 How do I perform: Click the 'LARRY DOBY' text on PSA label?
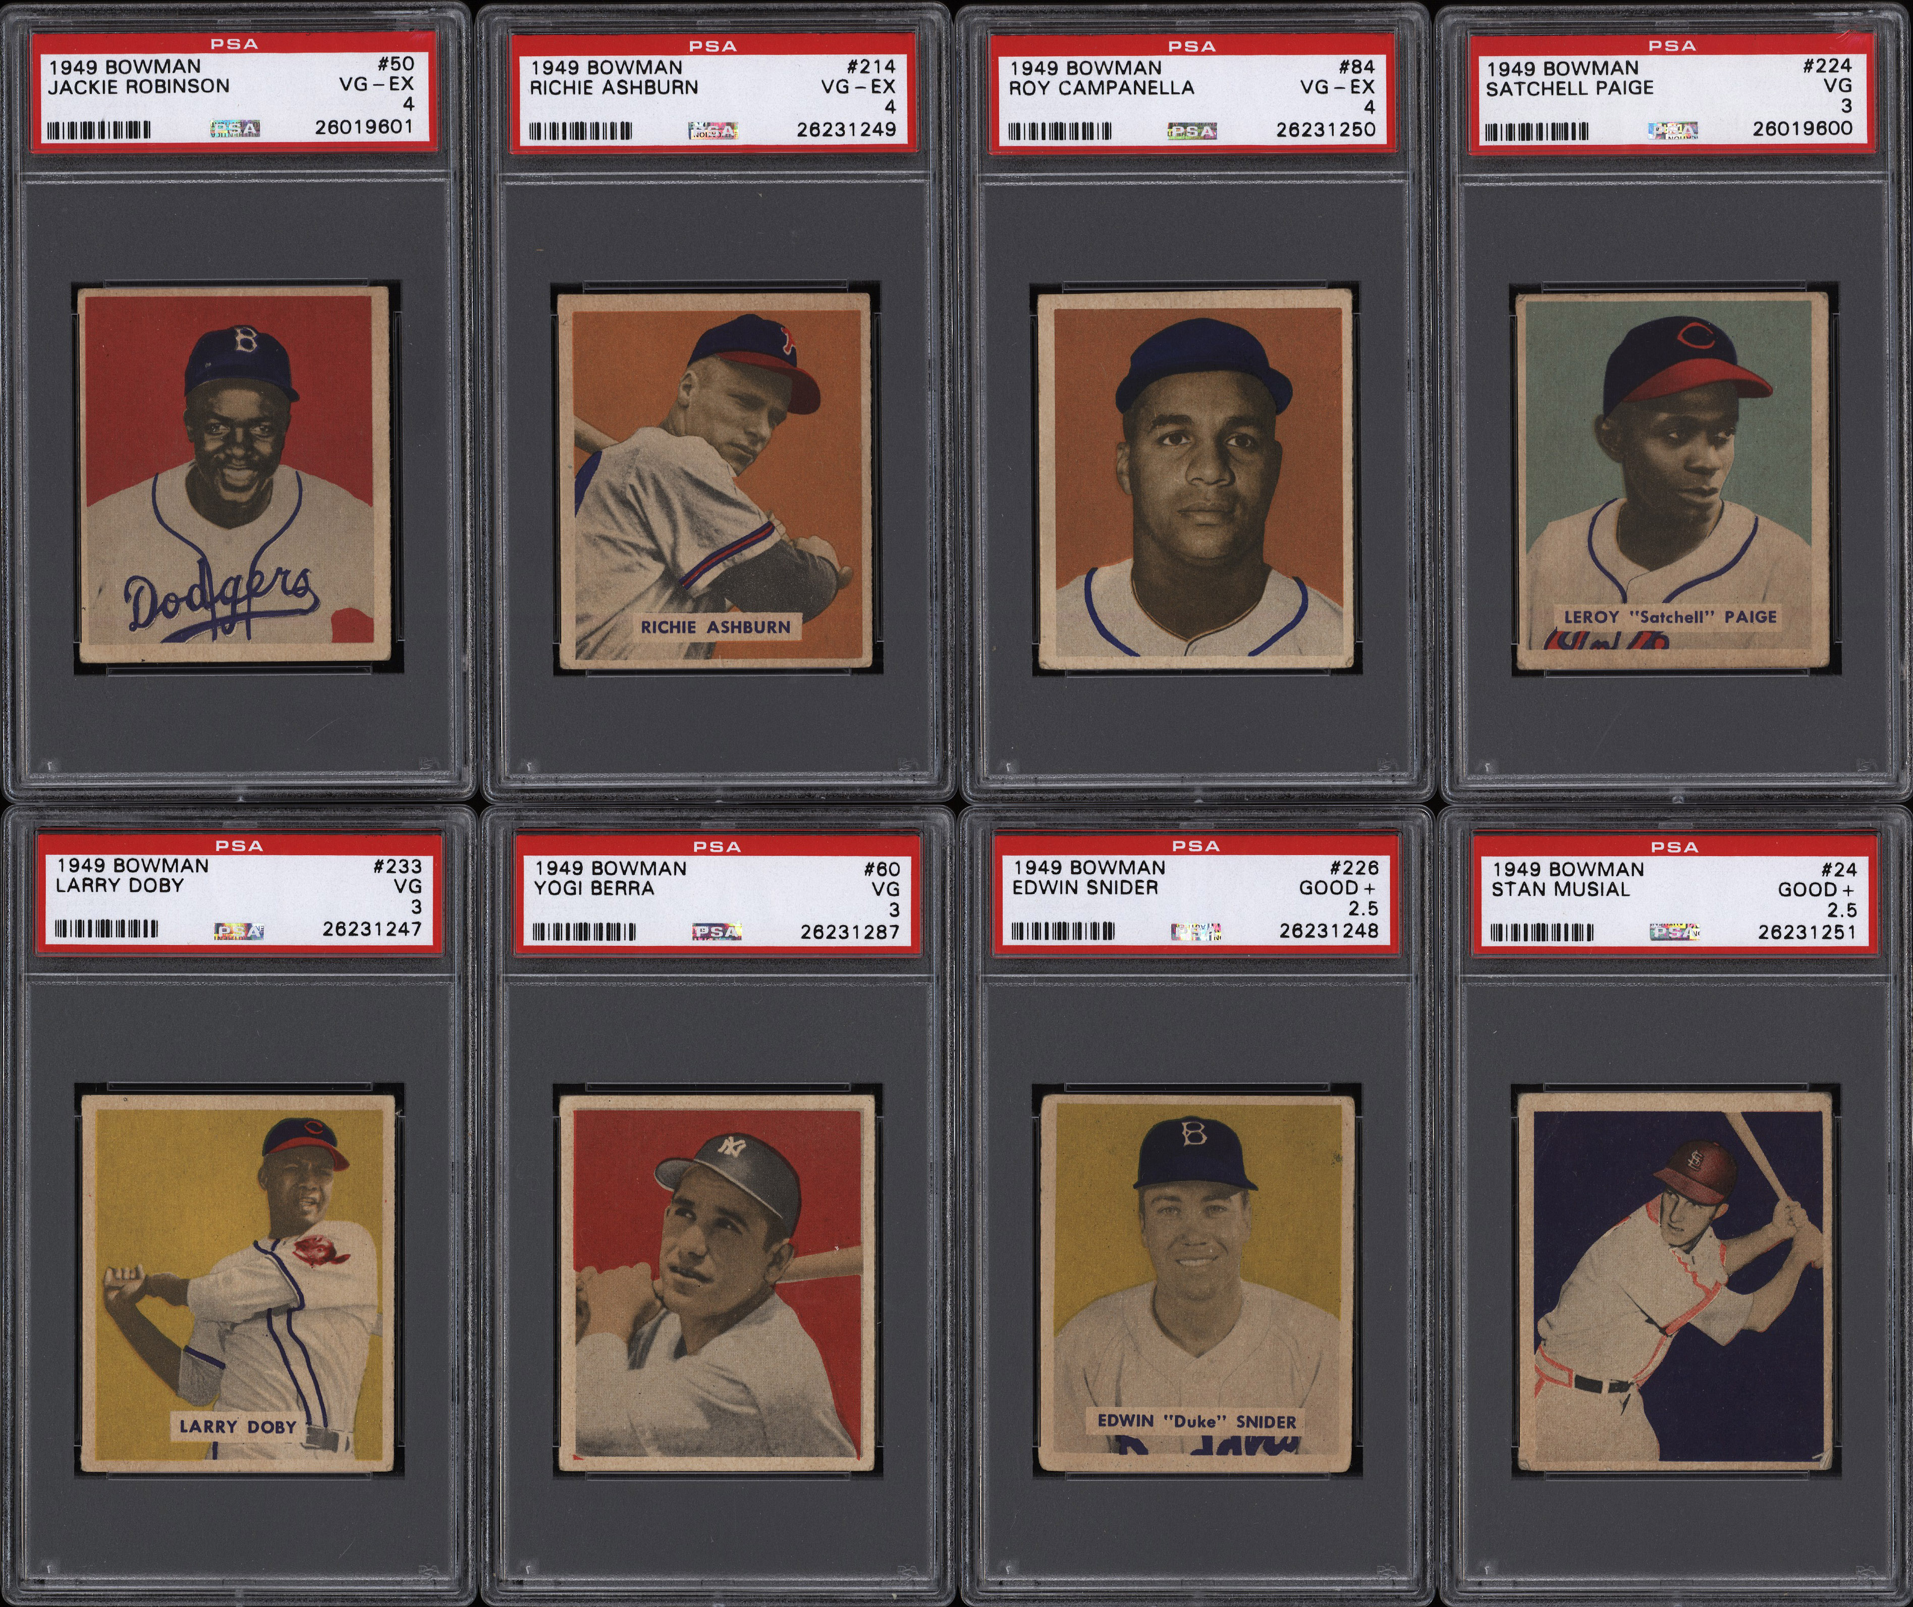point(119,885)
